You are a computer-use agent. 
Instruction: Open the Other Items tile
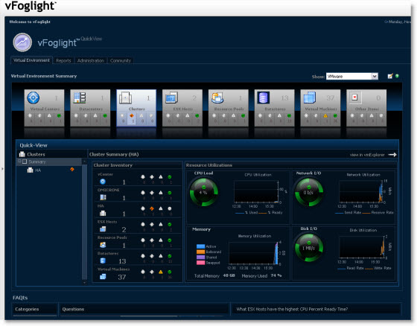click(x=366, y=108)
